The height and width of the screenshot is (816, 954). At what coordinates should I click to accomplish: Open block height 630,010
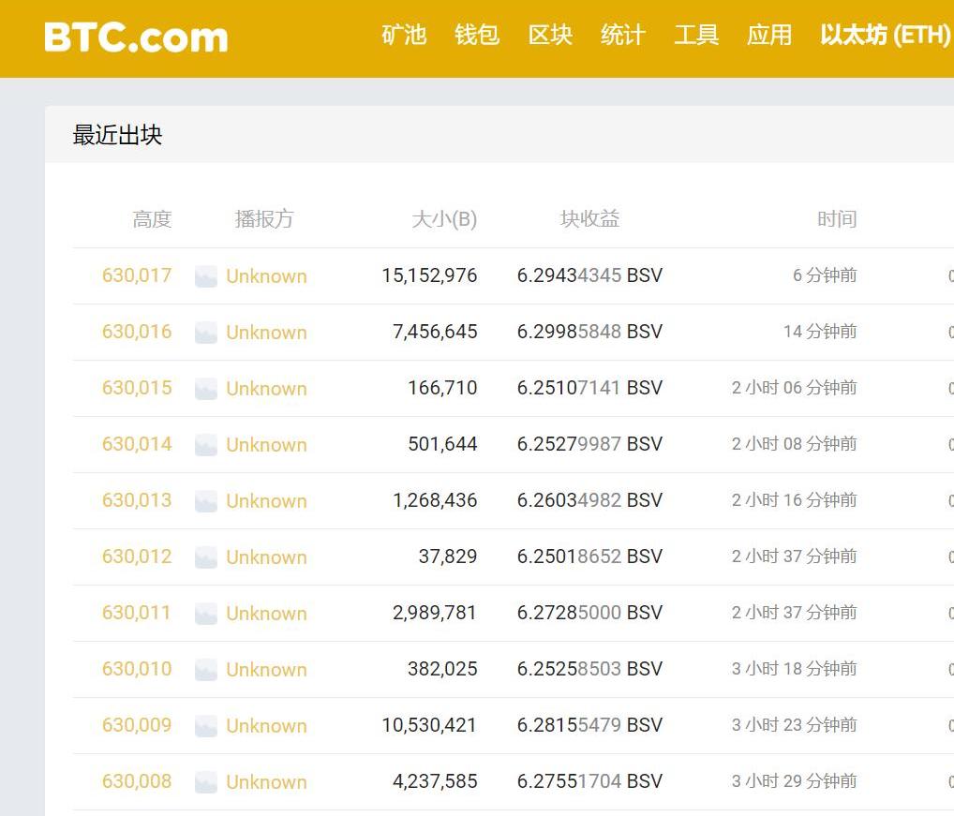(137, 669)
